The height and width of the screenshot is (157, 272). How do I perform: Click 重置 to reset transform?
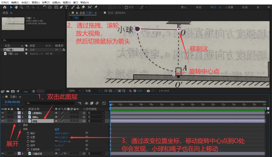tap(57, 129)
